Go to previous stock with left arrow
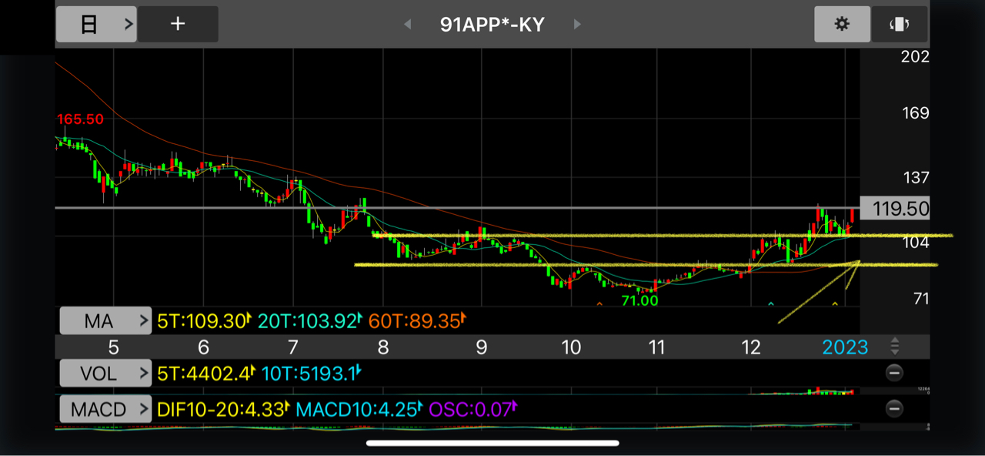 click(408, 25)
